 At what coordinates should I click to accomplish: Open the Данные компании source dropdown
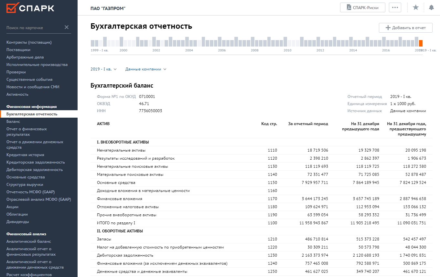[x=146, y=69]
